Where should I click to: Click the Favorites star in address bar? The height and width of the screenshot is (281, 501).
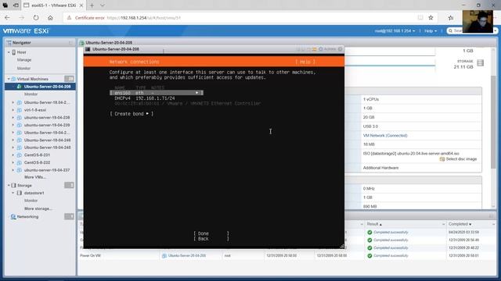click(431, 18)
